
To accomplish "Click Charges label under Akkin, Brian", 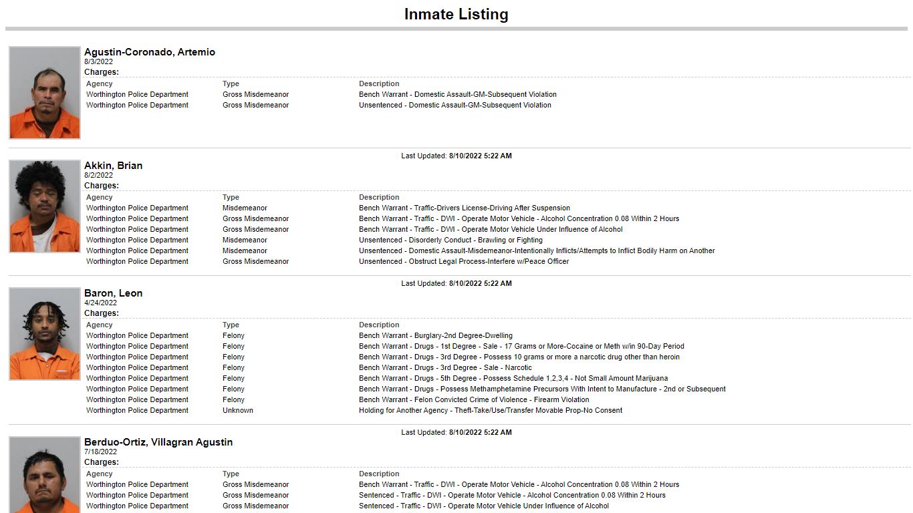I will point(102,186).
